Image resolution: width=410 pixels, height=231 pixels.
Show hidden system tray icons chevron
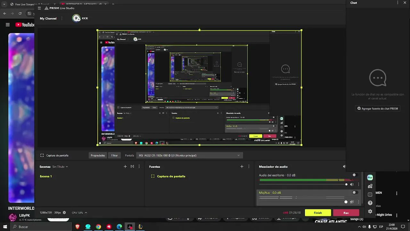tap(359, 227)
